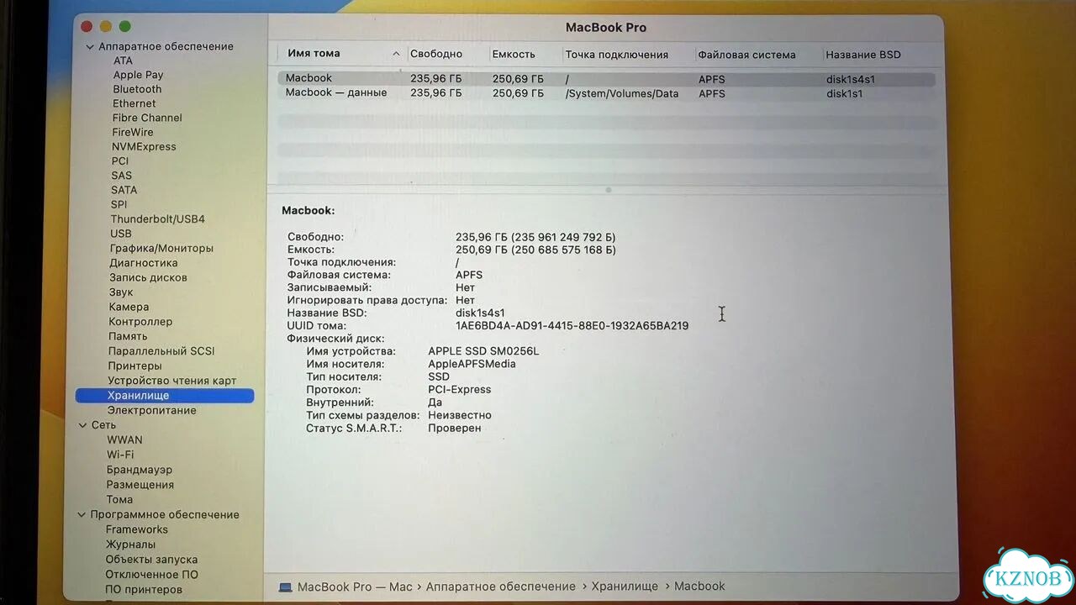Click disk1s4s1 cell in the volume table

850,79
